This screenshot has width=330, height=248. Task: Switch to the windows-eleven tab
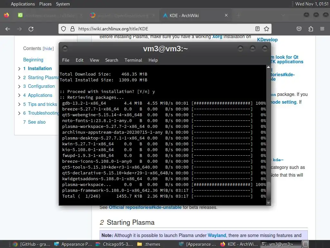[x=50, y=15]
